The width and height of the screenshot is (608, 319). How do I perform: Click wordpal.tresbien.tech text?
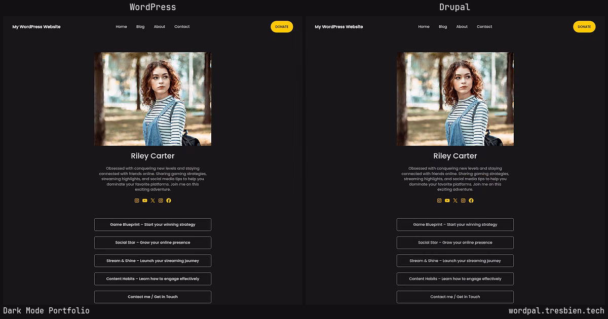556,310
